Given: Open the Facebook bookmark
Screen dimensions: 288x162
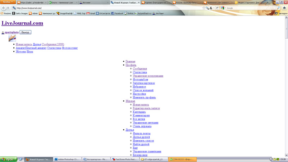Looking at the screenshot, I should click(117, 13).
